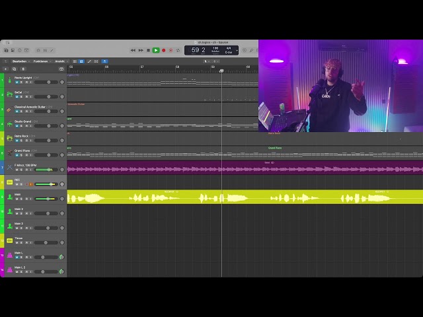The image size is (423, 317).
Task: Click the singer icon on track 9 Main
Action: (9, 197)
